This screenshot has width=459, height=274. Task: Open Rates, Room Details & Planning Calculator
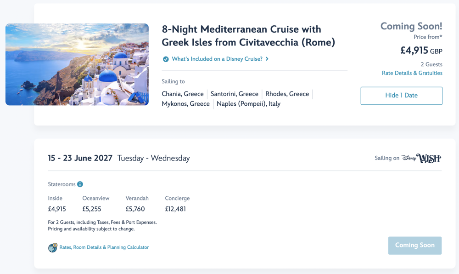click(104, 247)
